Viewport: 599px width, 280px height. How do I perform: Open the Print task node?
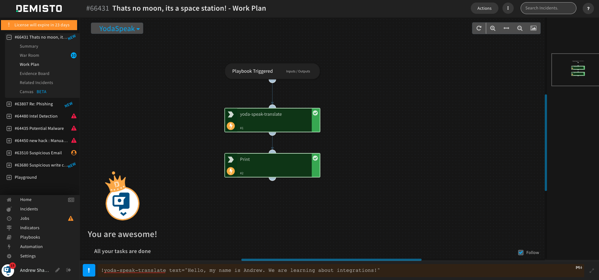(272, 165)
